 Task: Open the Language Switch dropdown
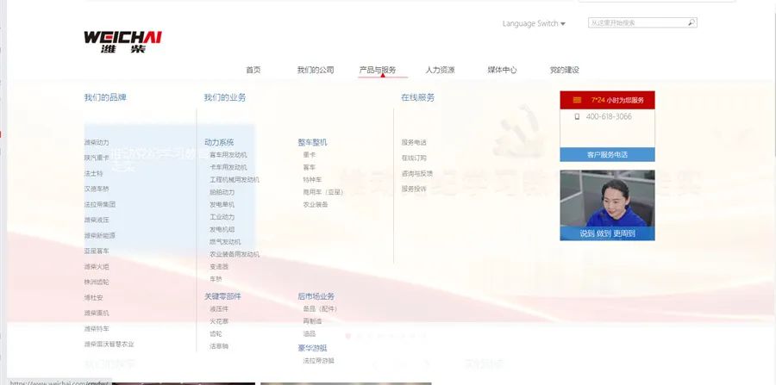[x=534, y=23]
